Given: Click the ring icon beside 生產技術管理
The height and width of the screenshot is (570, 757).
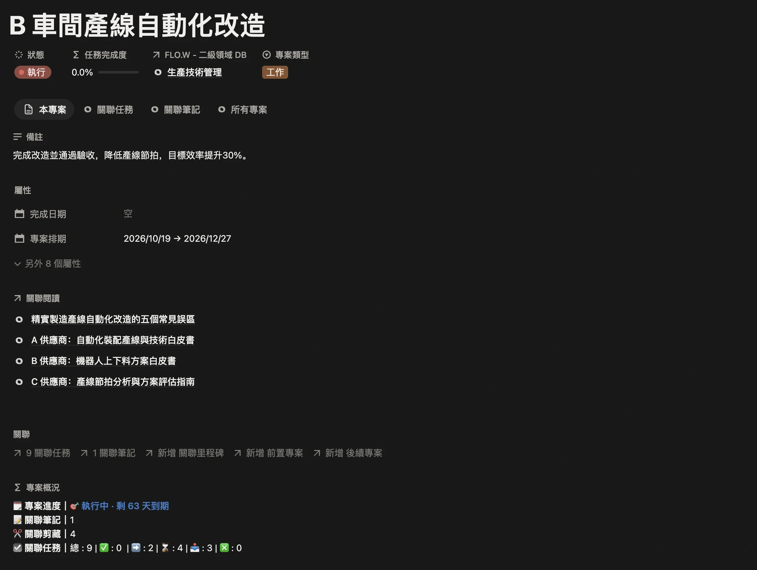Looking at the screenshot, I should (158, 72).
